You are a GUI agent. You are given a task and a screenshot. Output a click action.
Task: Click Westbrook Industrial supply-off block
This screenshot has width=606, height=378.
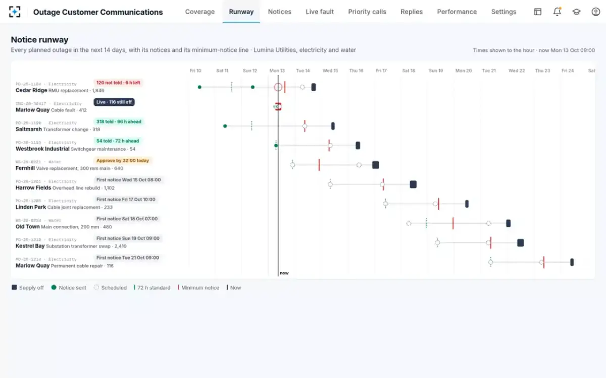[x=358, y=146]
